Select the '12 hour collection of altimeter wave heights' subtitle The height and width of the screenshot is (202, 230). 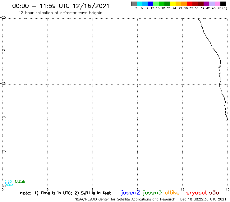click(x=60, y=13)
